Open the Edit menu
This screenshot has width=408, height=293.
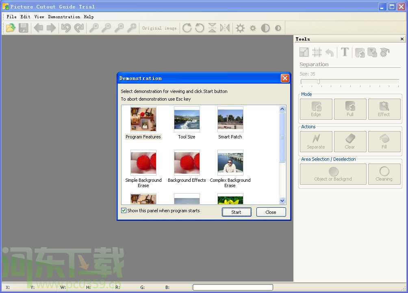tap(25, 17)
